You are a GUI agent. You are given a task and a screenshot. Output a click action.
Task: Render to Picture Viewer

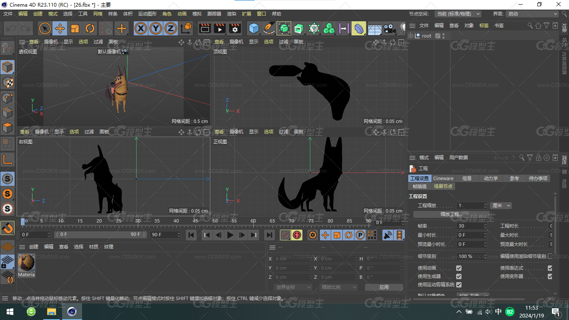pos(220,28)
